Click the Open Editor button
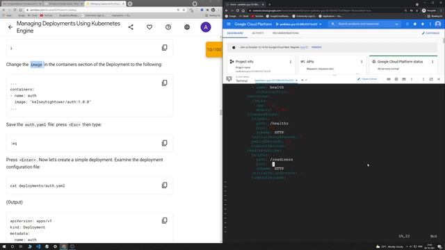445x250 pixels. coord(367,79)
